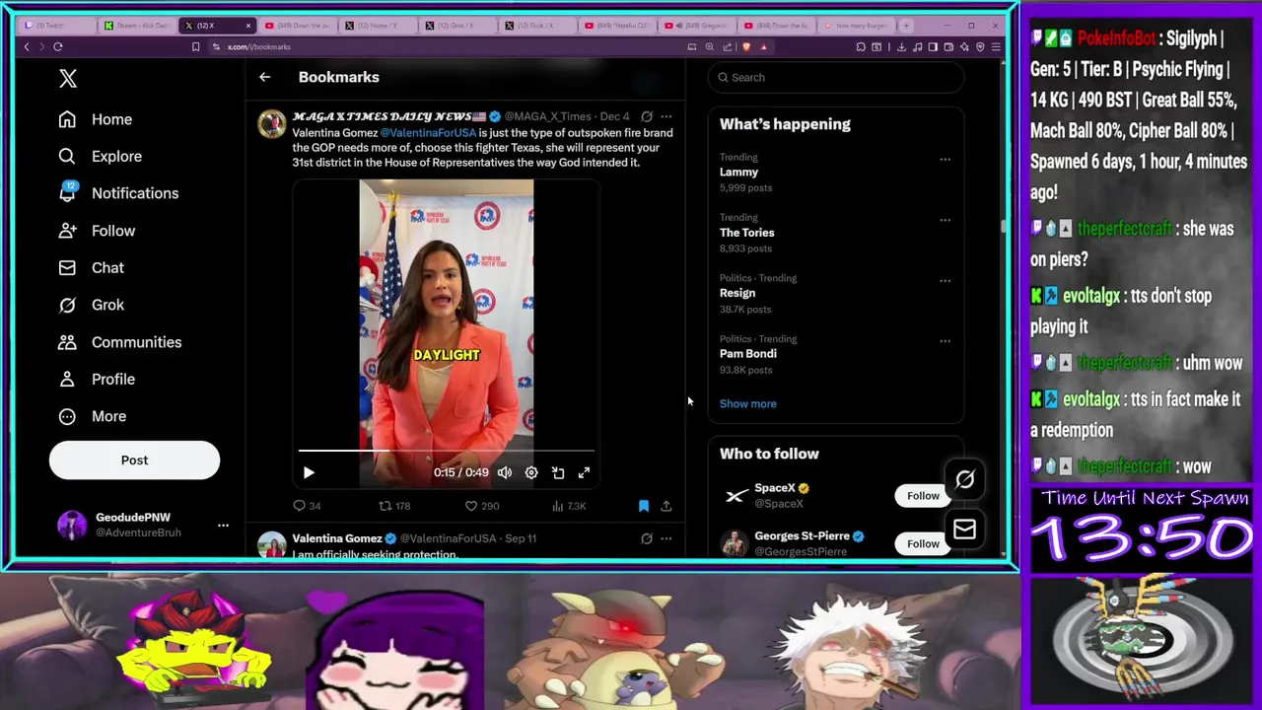Open options for The Tories trend
Image resolution: width=1262 pixels, height=710 pixels.
pyautogui.click(x=945, y=220)
